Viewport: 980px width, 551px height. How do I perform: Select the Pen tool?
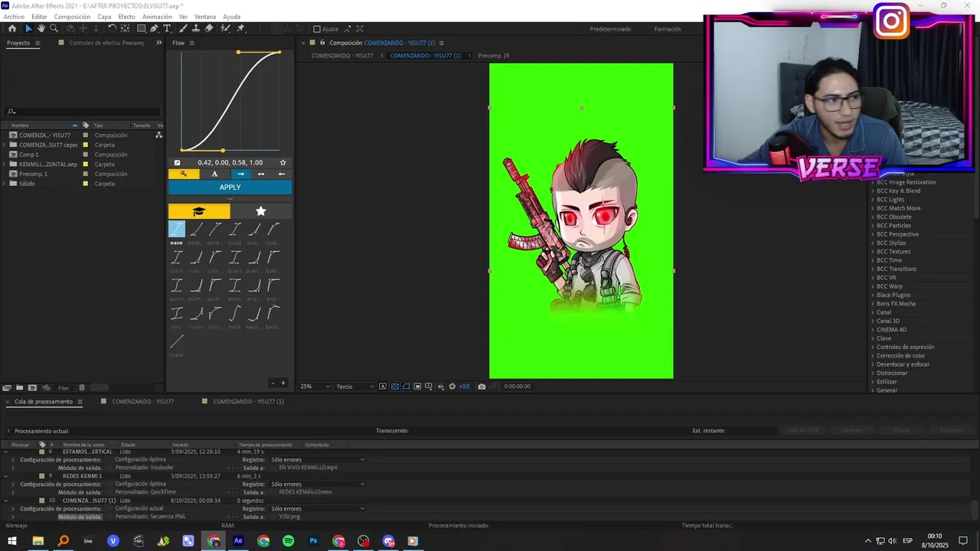pyautogui.click(x=154, y=28)
